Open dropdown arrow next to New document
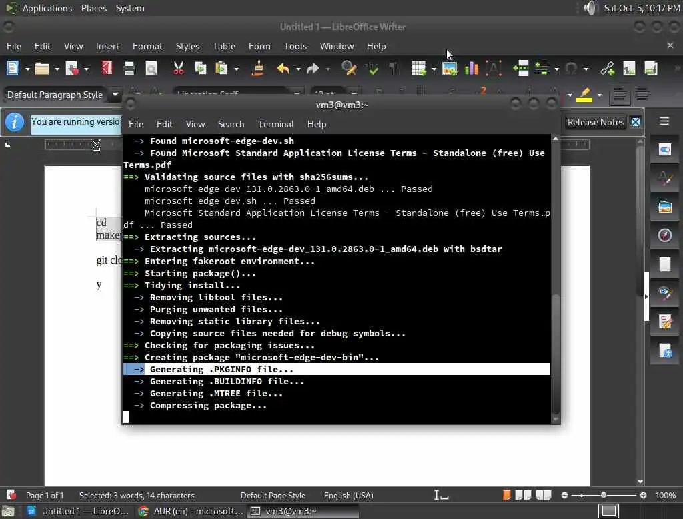 [27, 69]
